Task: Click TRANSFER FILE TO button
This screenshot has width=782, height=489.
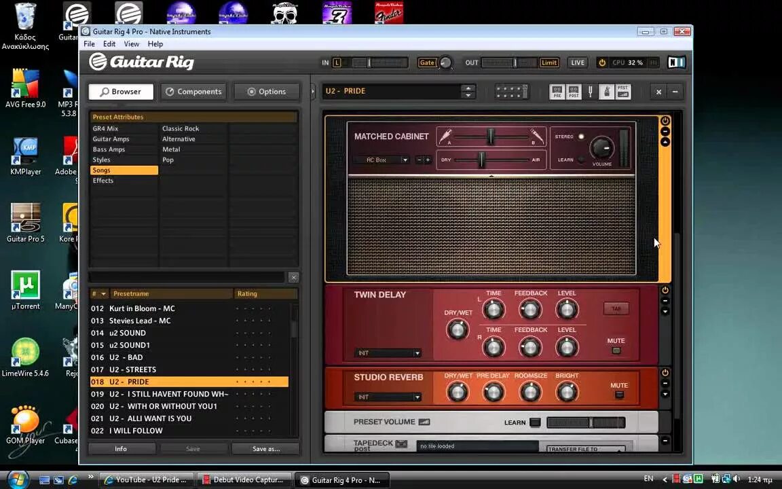Action: coord(585,449)
